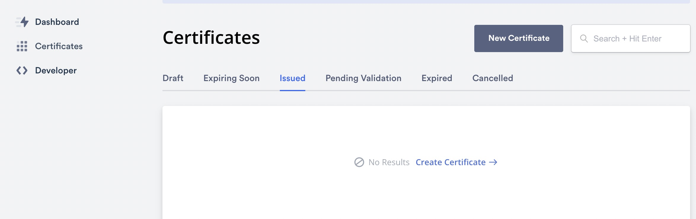Open the Dashboard section from the sidebar
Screen dimensions: 696x219
coord(57,22)
